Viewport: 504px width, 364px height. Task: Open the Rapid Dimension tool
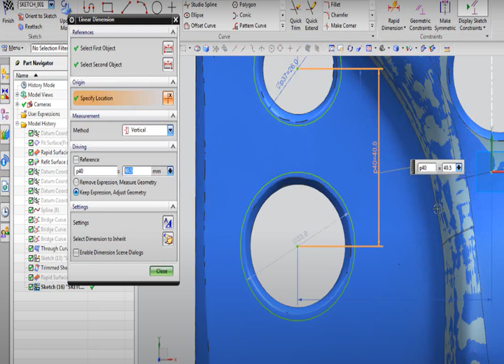393,15
